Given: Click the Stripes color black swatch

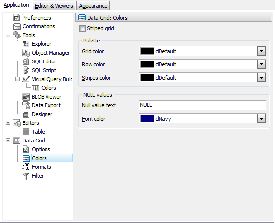Looking at the screenshot, I should point(147,78).
